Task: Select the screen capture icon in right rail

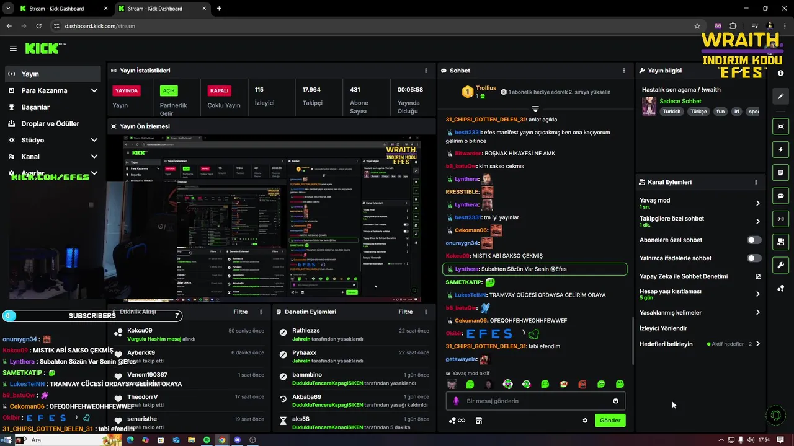Action: tap(780, 126)
